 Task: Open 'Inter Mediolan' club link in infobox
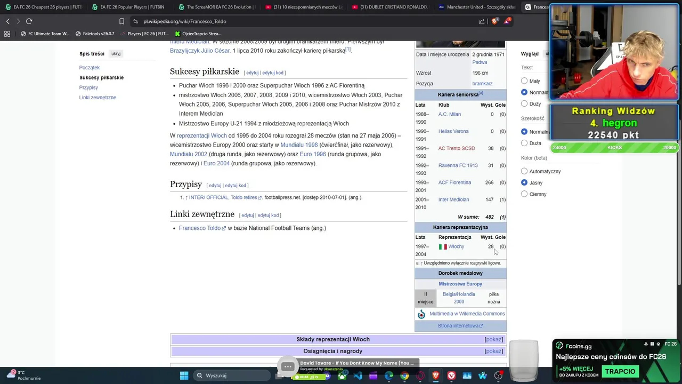pos(454,199)
